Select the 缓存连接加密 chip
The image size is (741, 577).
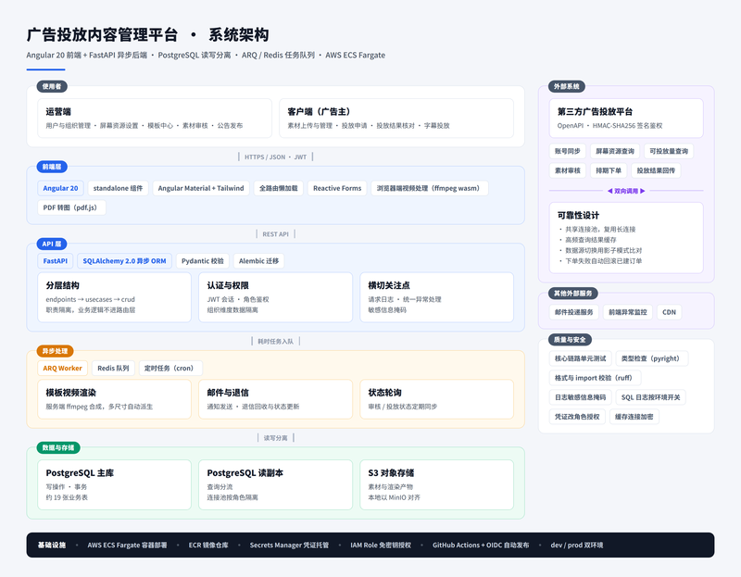[x=634, y=417]
